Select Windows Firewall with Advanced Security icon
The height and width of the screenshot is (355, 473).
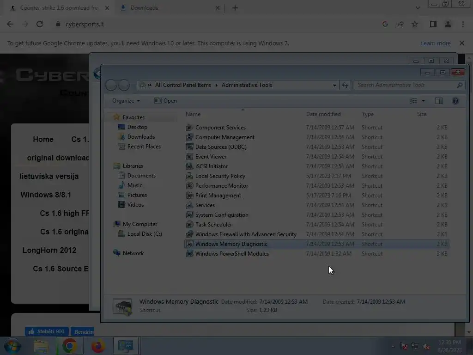(189, 234)
